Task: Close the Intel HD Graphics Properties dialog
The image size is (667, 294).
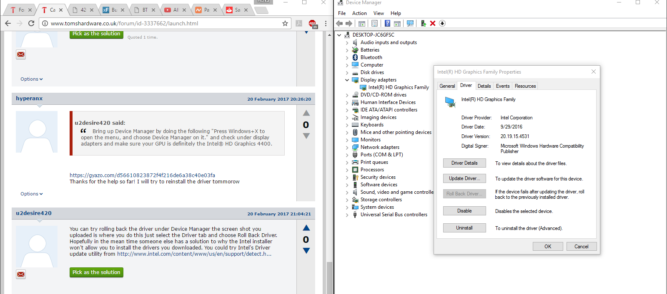Action: [x=594, y=72]
